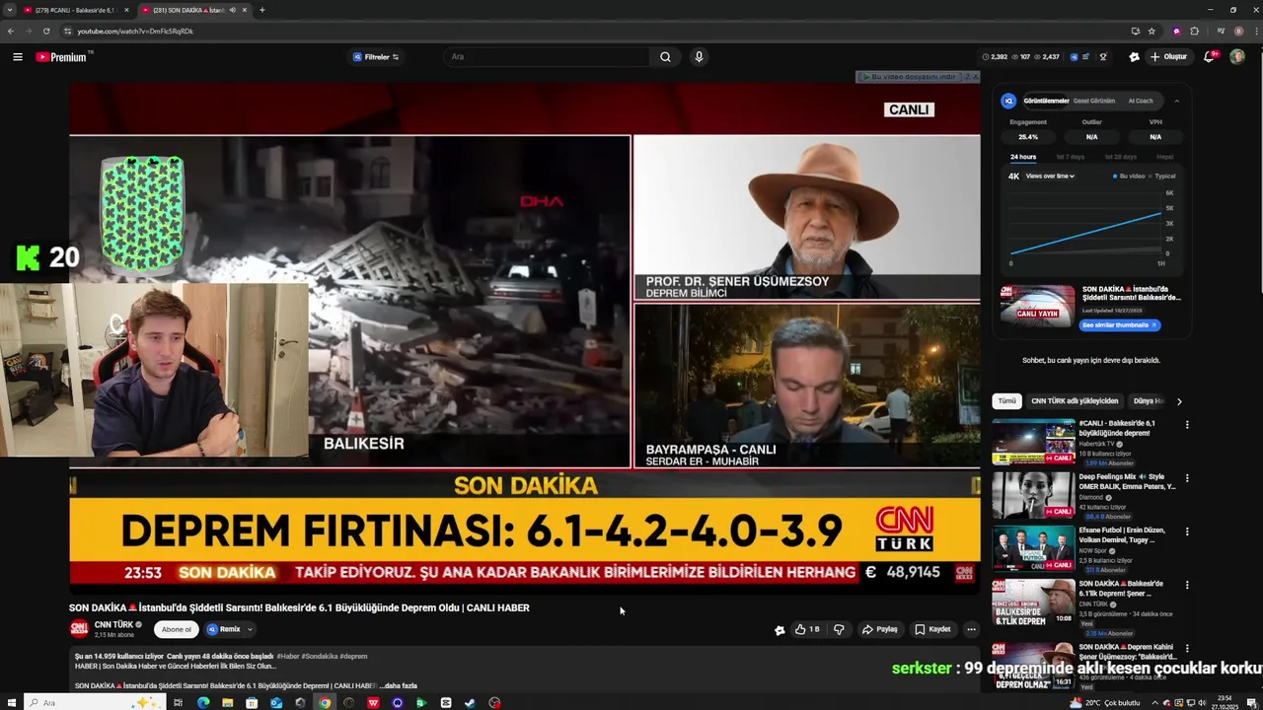Open the CNN TÜRK channel name link
Viewport: 1263px width, 710px height.
(113, 624)
